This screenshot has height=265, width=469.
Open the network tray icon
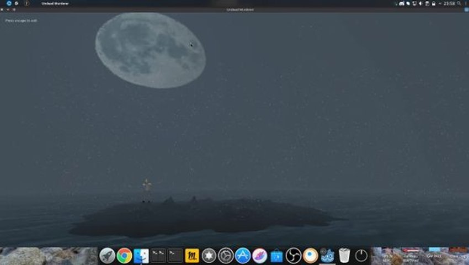[414, 4]
